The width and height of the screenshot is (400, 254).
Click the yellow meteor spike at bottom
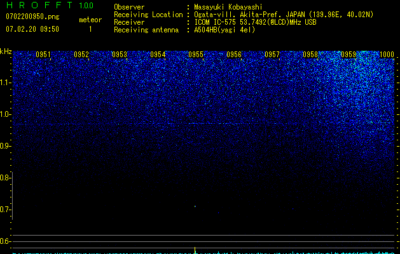pos(195,250)
